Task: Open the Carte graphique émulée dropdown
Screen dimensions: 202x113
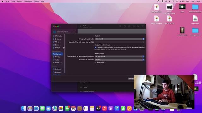Action: pos(119,39)
